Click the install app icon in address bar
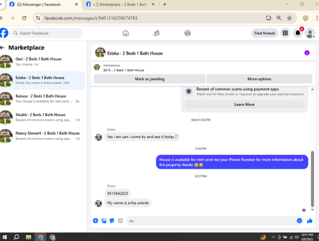This screenshot has width=319, height=241. point(269,18)
